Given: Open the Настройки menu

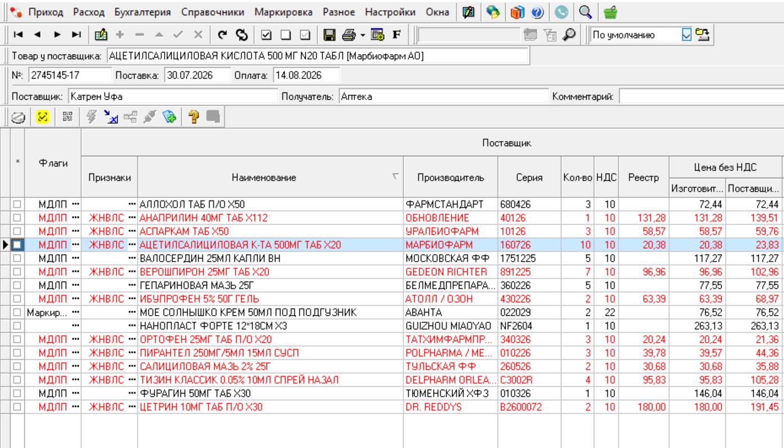Looking at the screenshot, I should pos(390,12).
